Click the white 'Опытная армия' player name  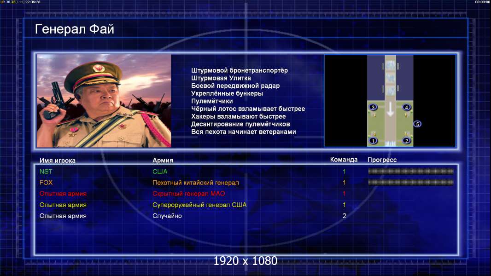(63, 216)
